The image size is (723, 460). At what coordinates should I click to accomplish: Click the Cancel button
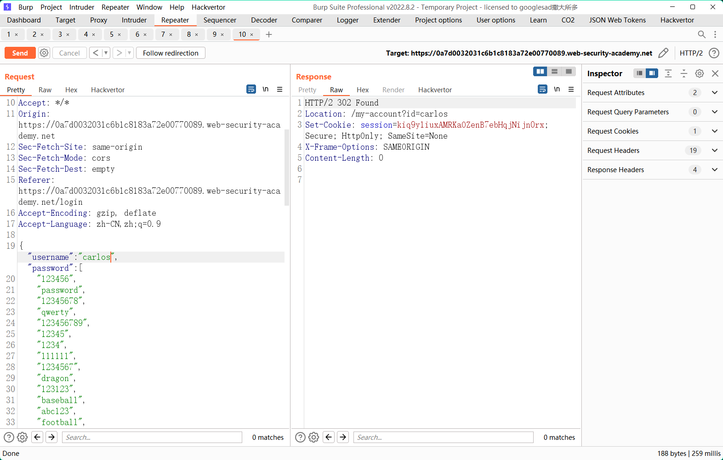(x=69, y=53)
